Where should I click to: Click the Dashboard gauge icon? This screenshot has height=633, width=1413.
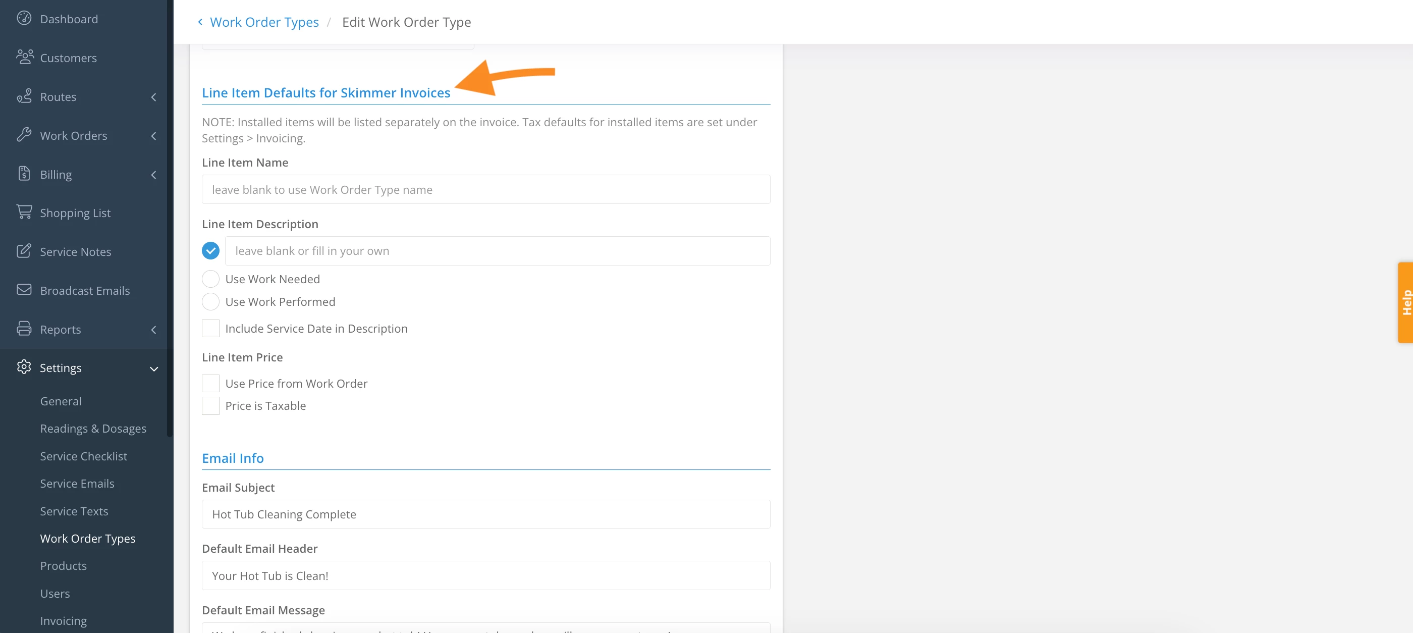tap(24, 18)
